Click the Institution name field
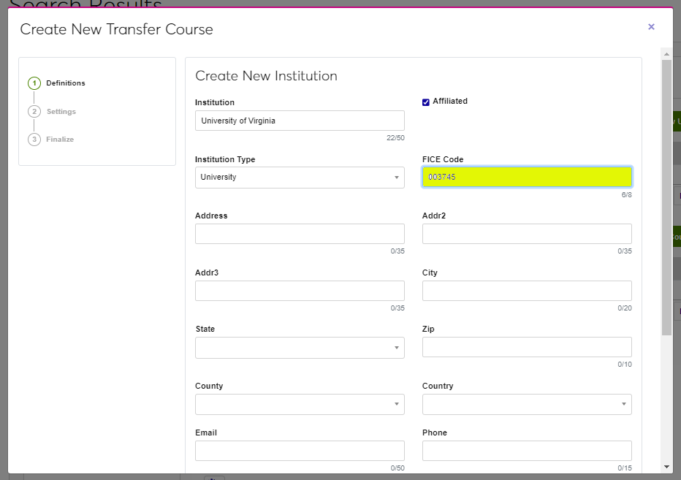 [300, 121]
